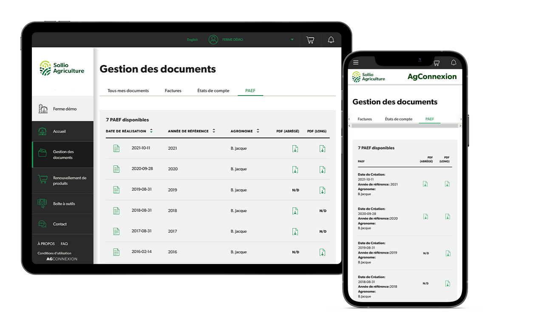Screen dimensions: 544x314
Task: Click the À PROPOS link in the sidebar
Action: point(46,244)
